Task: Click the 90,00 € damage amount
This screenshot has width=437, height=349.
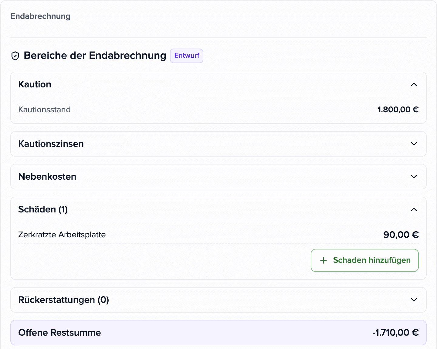Action: [x=401, y=235]
